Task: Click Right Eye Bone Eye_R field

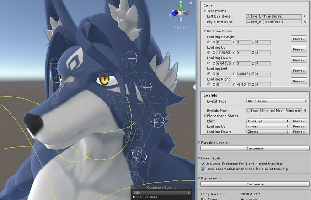Action: click(274, 22)
